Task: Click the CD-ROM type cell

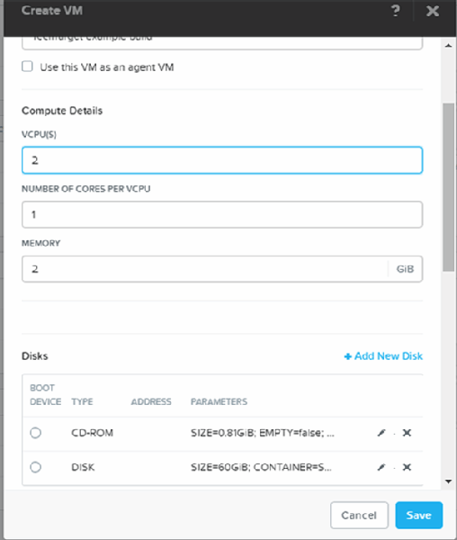Action: coord(93,433)
